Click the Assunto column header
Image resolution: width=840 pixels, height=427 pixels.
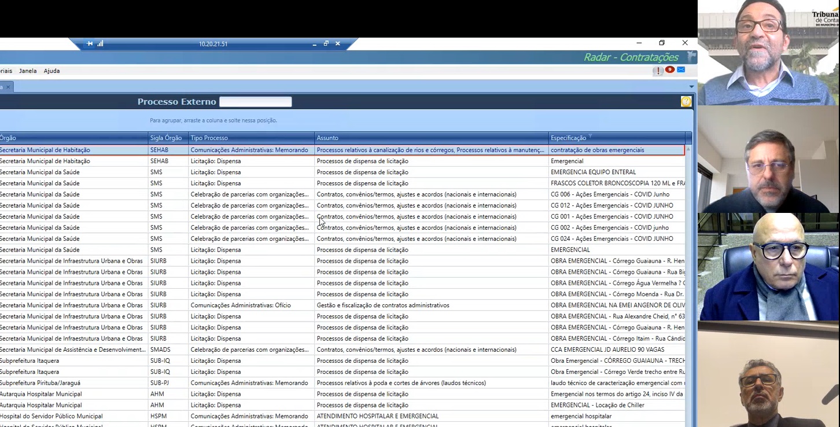pos(327,138)
